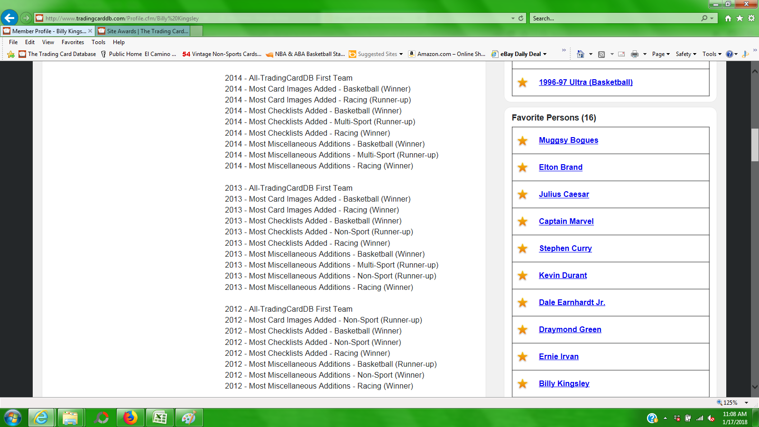The width and height of the screenshot is (759, 427).
Task: Expand the Print options dropdown arrow
Action: [x=645, y=54]
